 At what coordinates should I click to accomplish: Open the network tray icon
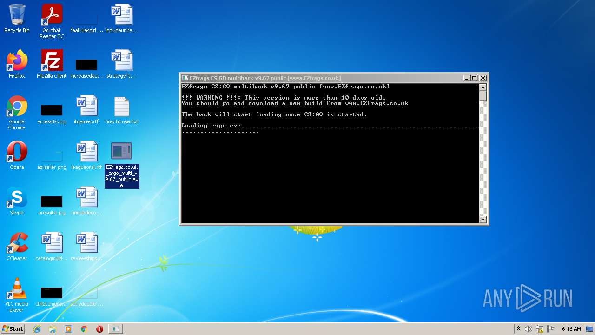(x=540, y=329)
